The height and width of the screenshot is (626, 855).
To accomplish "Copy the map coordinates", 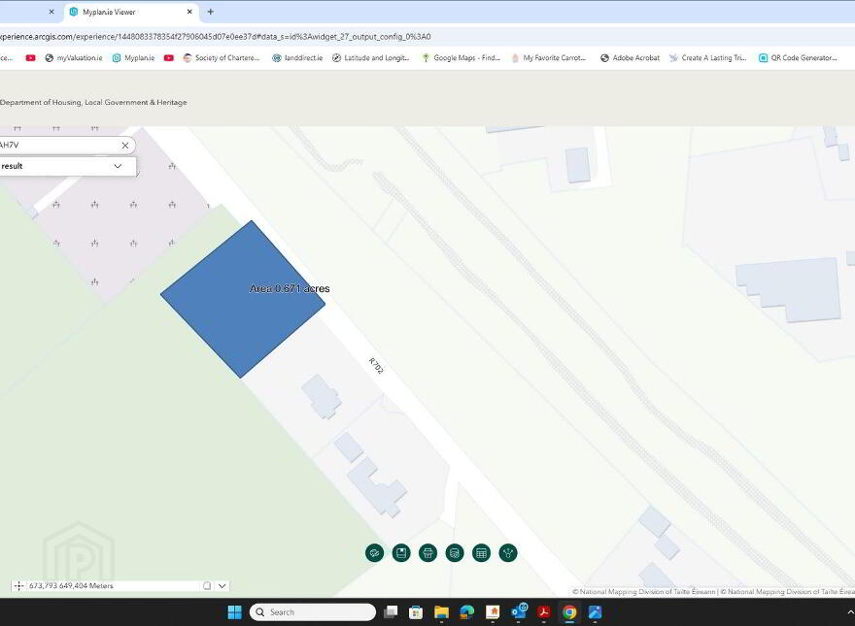I will (x=207, y=585).
